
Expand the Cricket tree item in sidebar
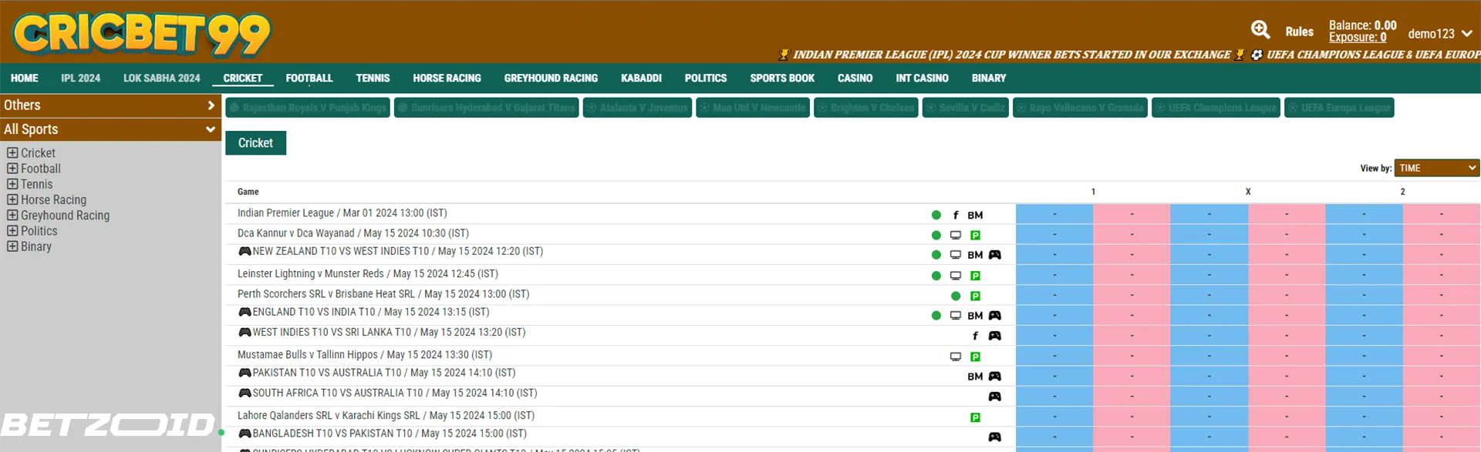click(x=12, y=153)
